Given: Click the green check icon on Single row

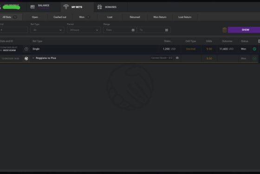Looking at the screenshot, I should tap(254, 49).
